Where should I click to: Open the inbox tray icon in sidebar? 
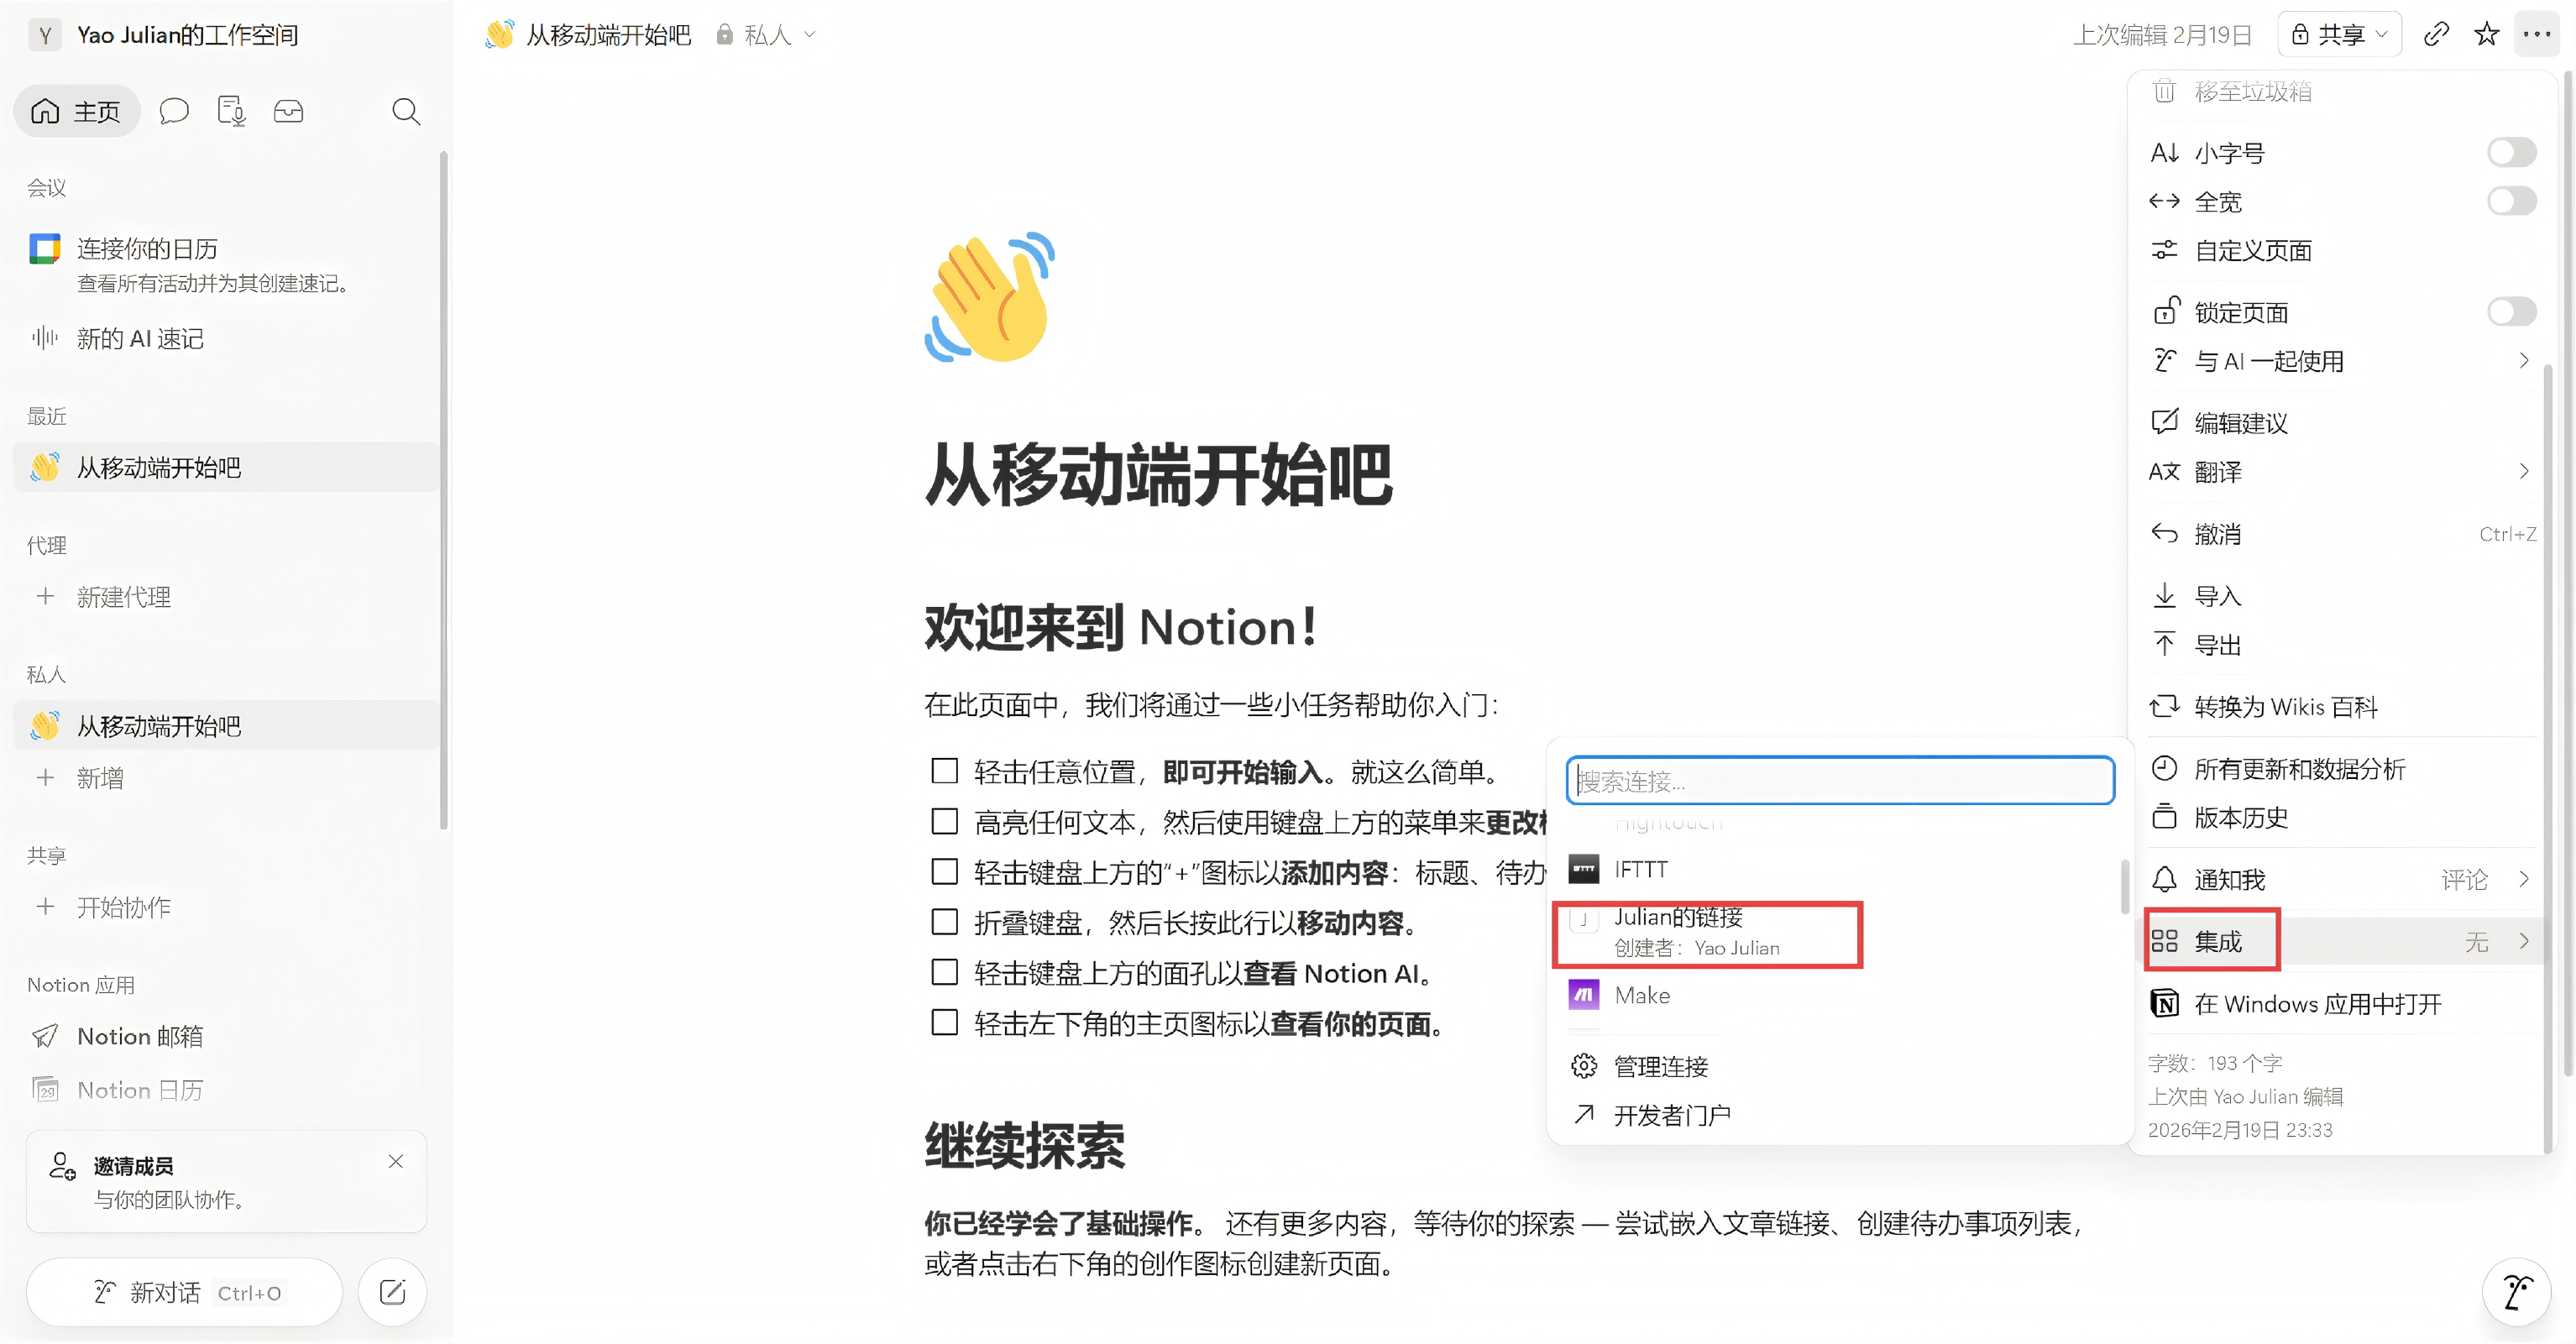(288, 111)
